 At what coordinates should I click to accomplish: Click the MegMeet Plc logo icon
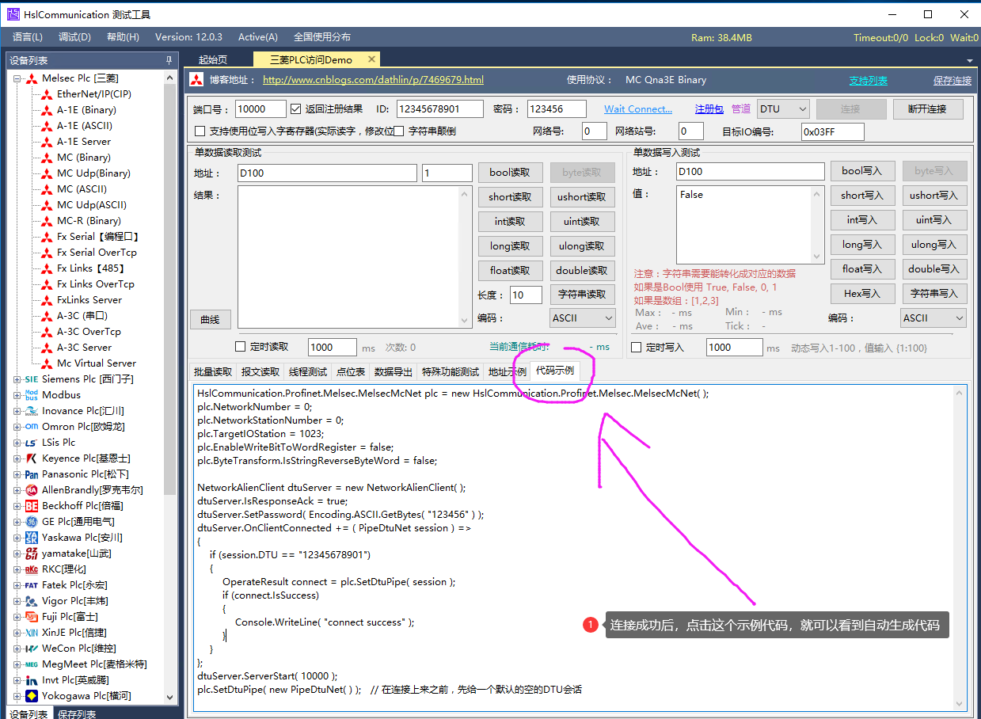[32, 664]
